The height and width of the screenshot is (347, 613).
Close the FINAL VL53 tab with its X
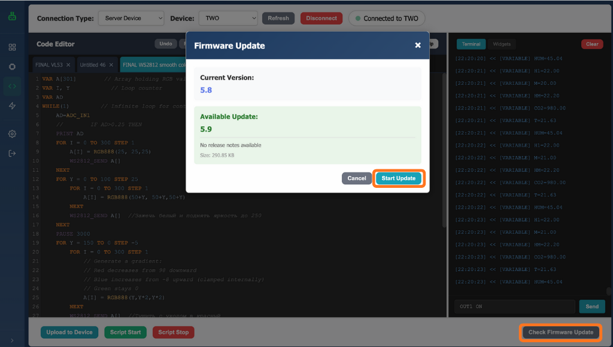tap(68, 65)
